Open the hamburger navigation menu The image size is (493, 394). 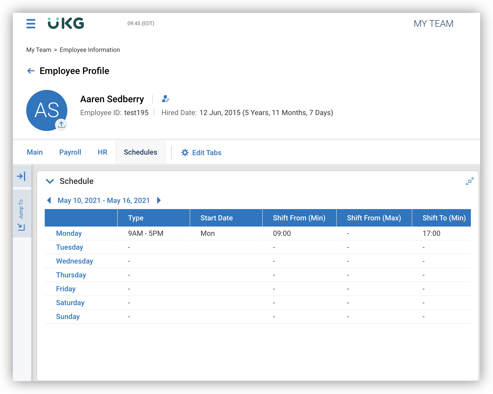coord(31,23)
